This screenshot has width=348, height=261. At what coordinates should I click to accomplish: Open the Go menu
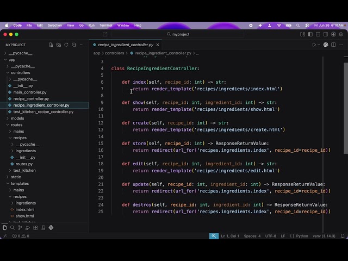point(82,26)
